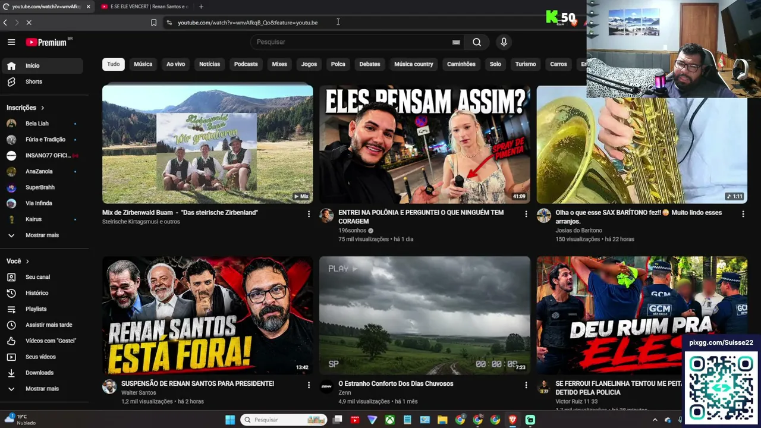Close the youtube.com/watch browser tab

pyautogui.click(x=88, y=7)
